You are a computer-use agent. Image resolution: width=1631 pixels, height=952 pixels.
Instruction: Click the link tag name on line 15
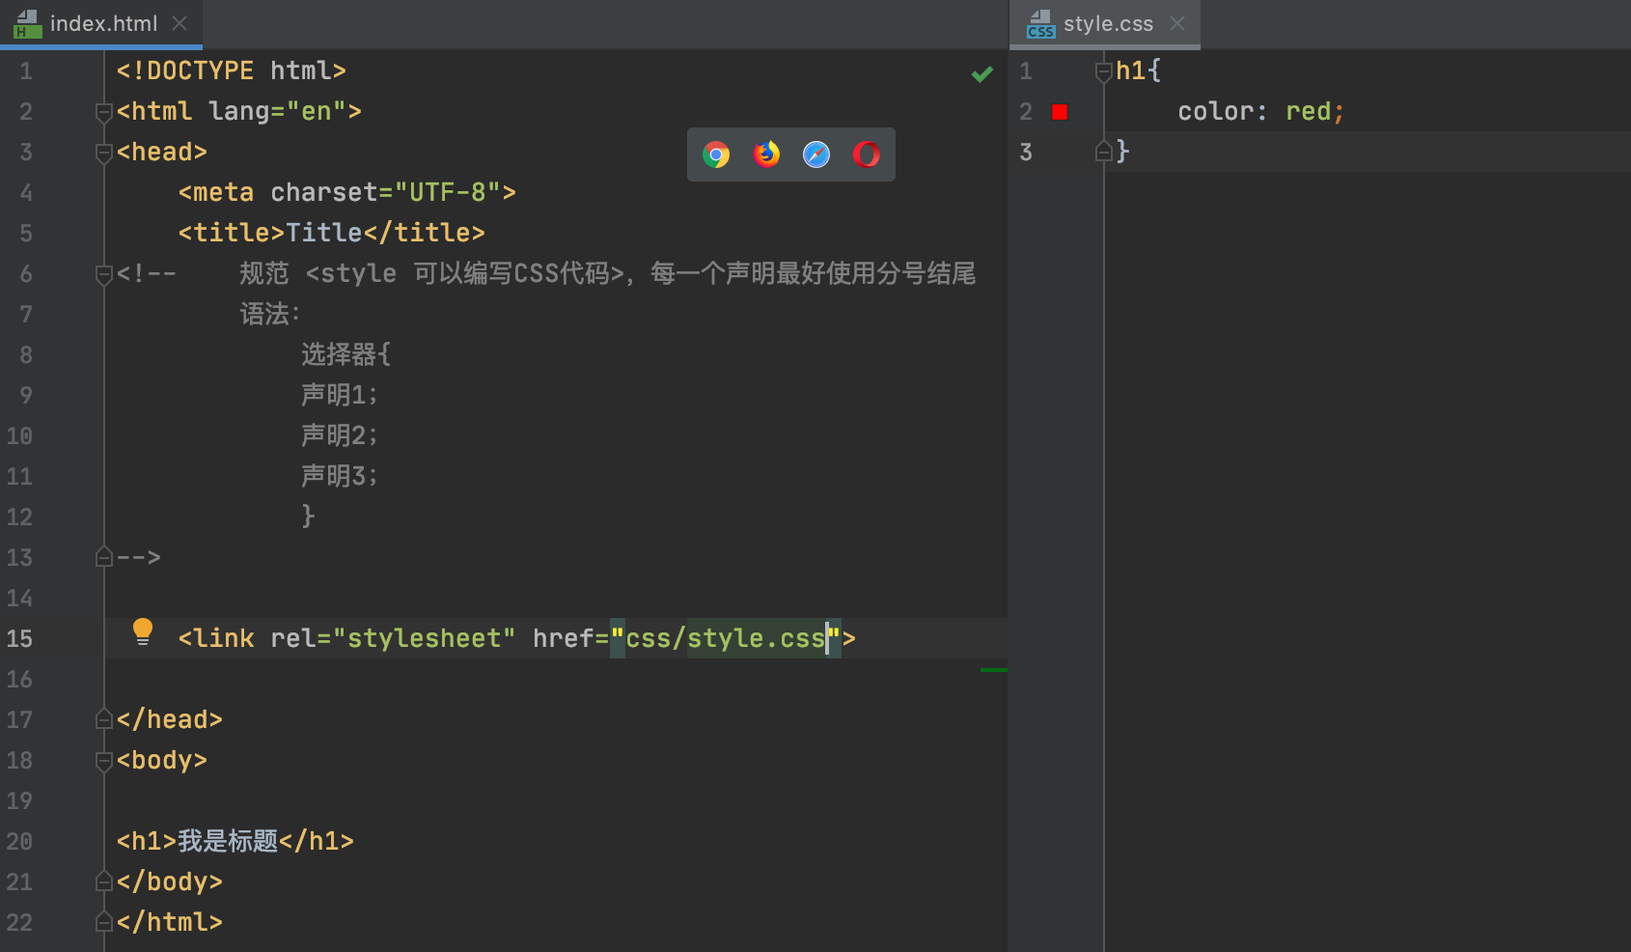(x=224, y=638)
